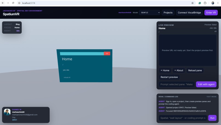Click reload v0 on the Home pane

coord(67,77)
